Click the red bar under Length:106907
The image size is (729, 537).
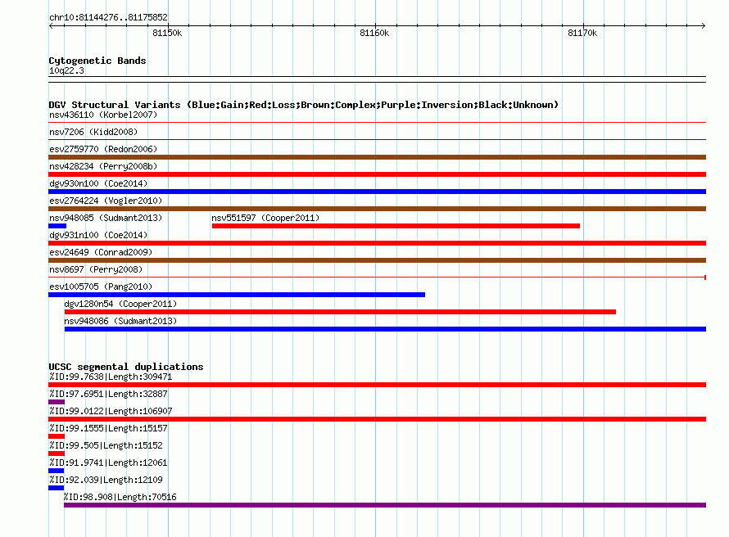pos(377,419)
